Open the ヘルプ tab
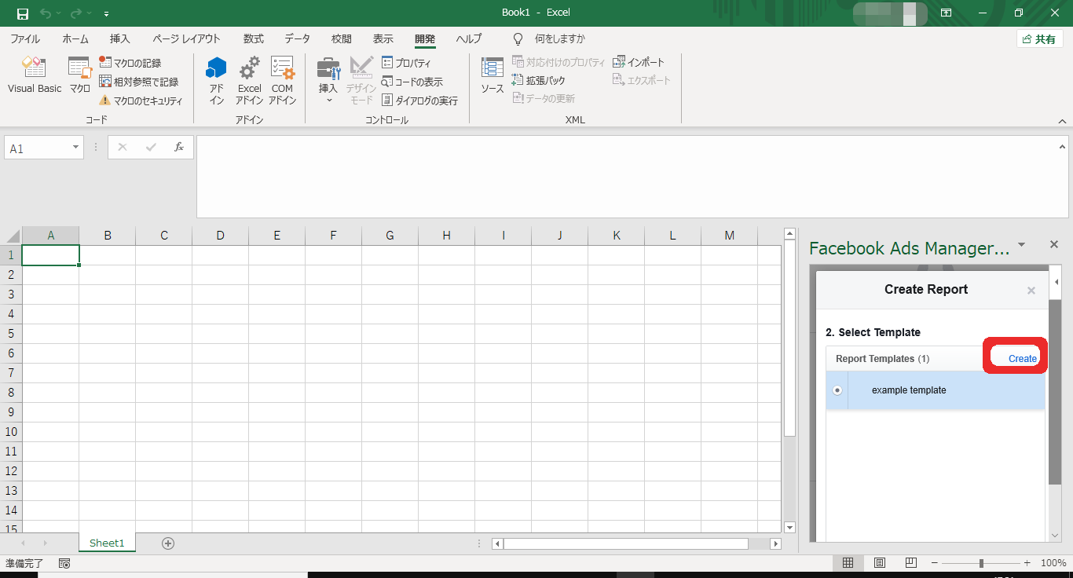Screen dimensions: 1073x578 469,39
